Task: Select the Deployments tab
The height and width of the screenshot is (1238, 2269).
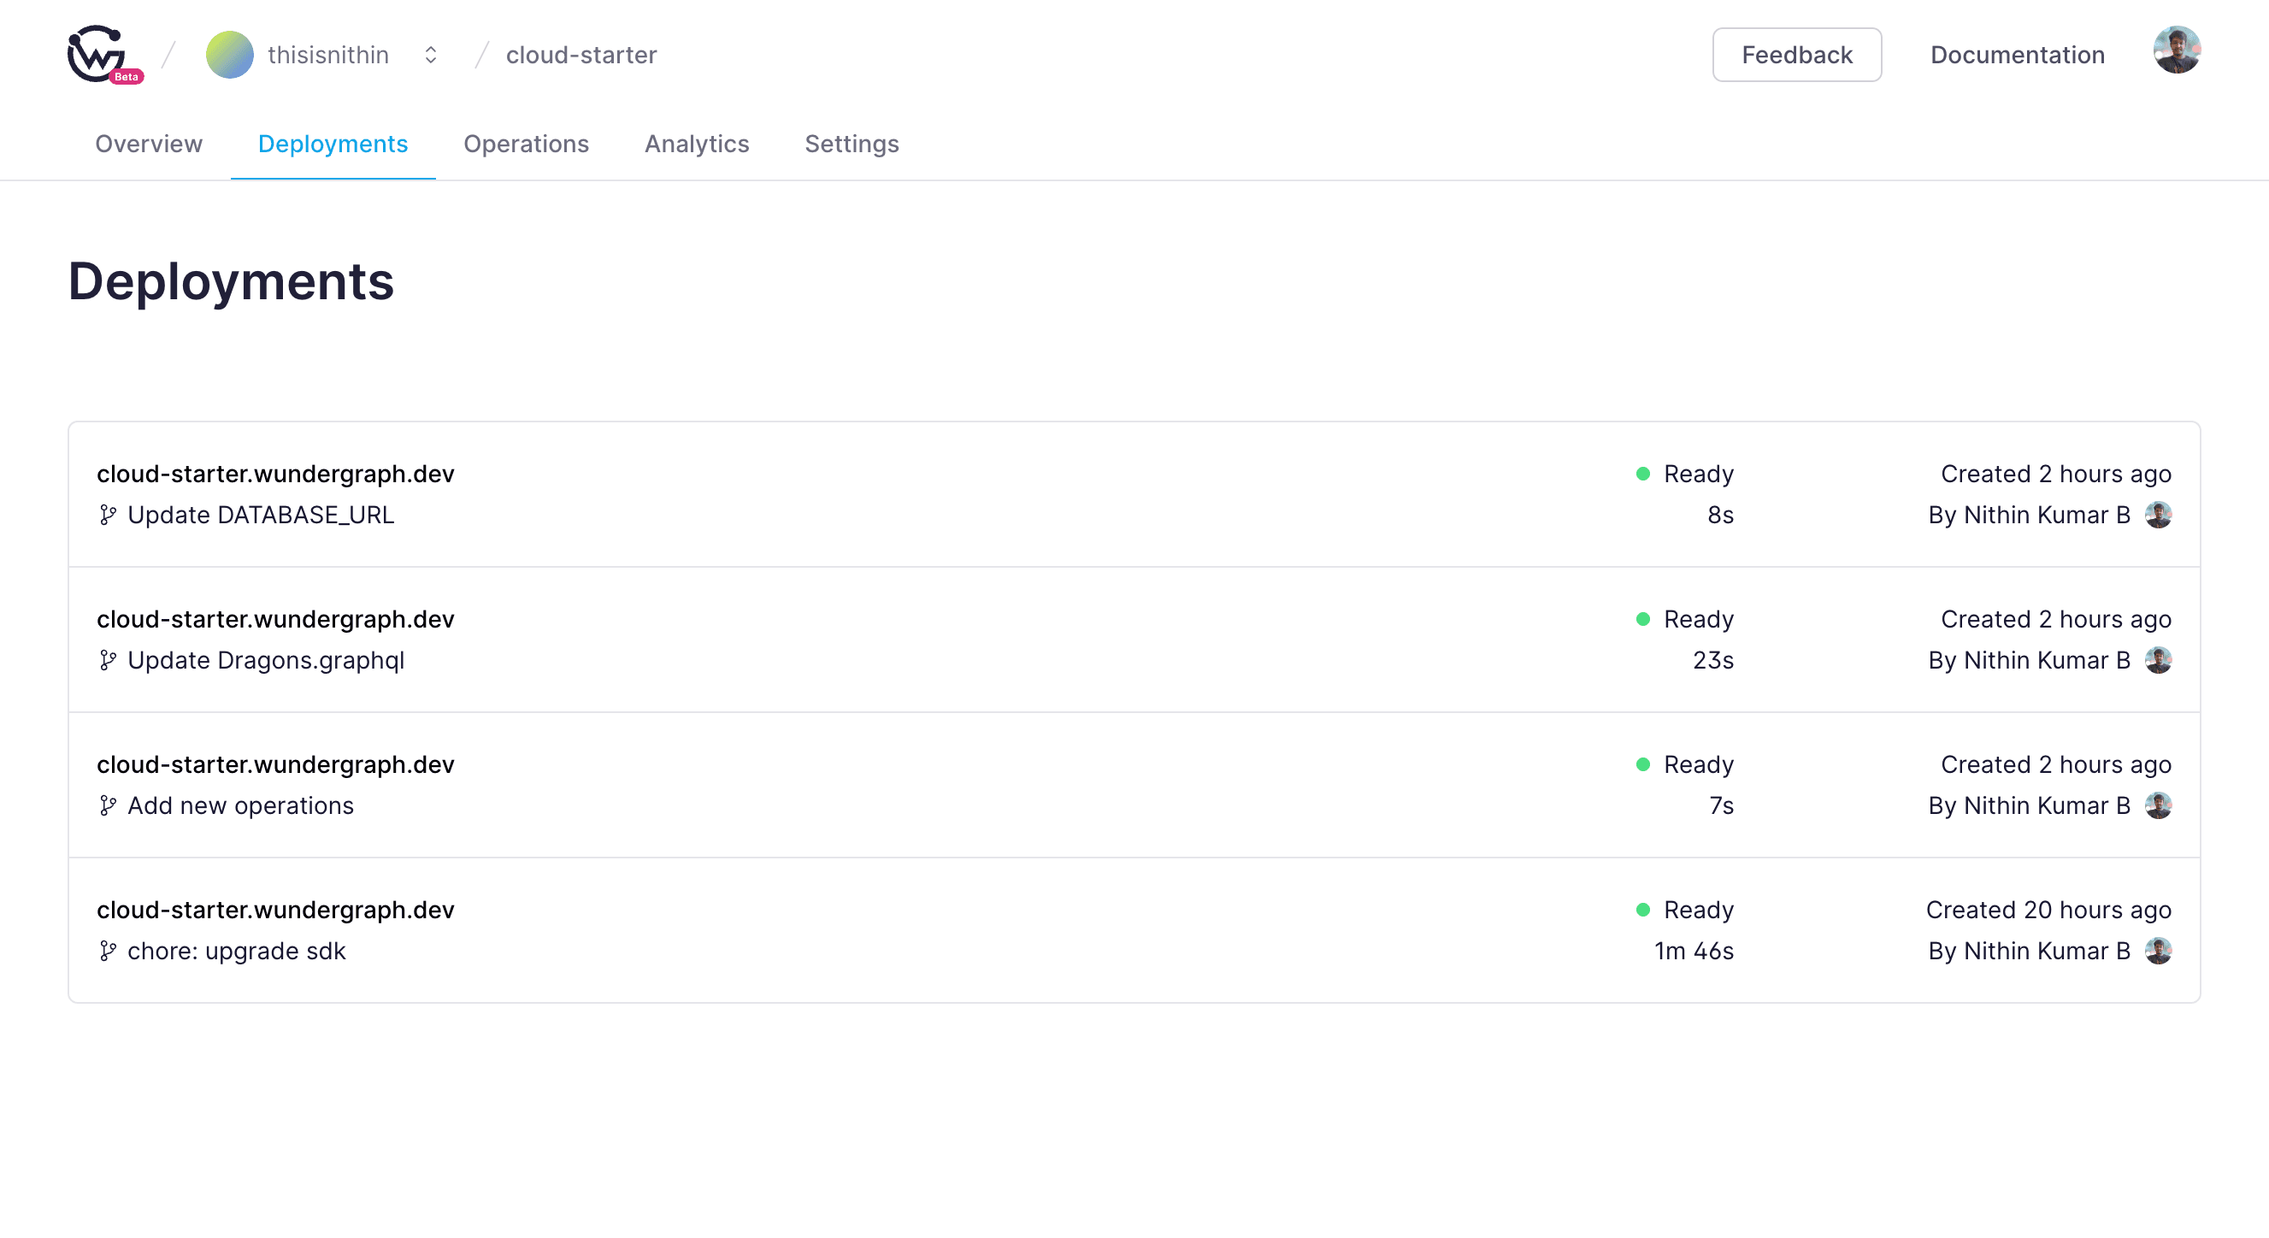Action: pyautogui.click(x=333, y=144)
